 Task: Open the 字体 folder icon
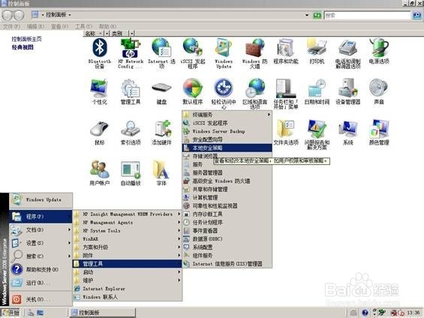pyautogui.click(x=161, y=173)
